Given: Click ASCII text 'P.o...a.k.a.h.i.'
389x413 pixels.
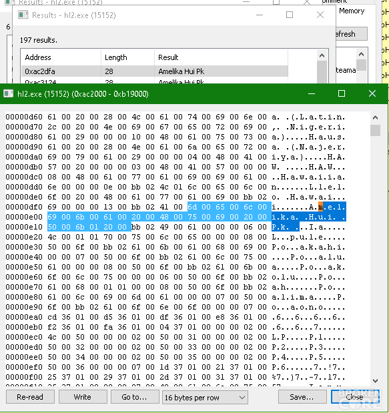Looking at the screenshot, I should [309, 247].
